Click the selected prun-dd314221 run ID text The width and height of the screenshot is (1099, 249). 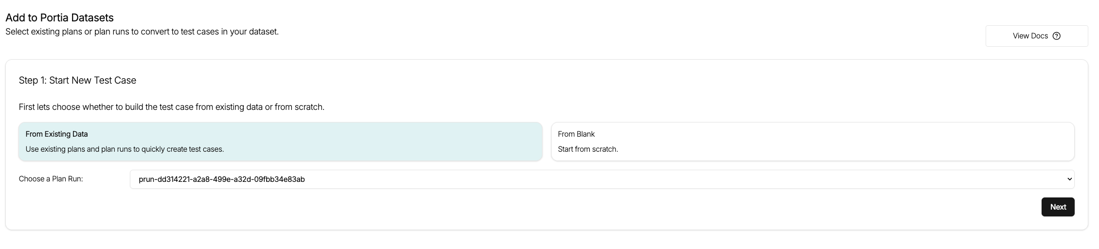[222, 179]
